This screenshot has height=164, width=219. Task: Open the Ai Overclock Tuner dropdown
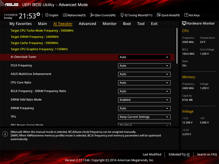[x=144, y=57]
